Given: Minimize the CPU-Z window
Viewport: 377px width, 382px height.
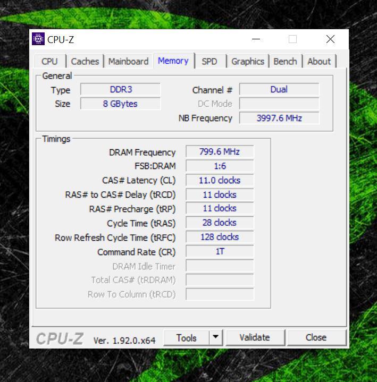Looking at the screenshot, I should coord(256,39).
